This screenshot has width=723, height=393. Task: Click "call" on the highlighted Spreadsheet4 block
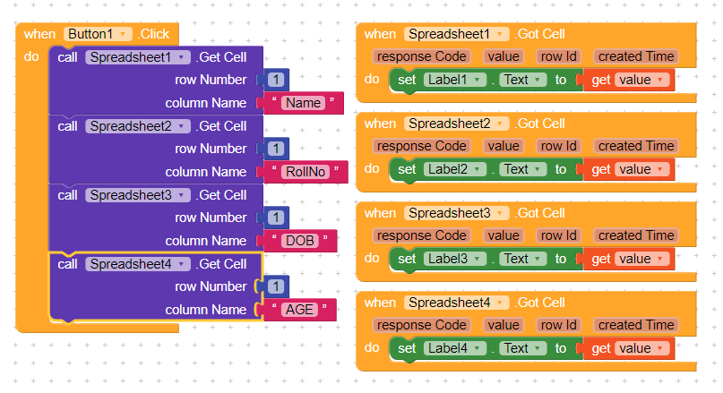[67, 264]
